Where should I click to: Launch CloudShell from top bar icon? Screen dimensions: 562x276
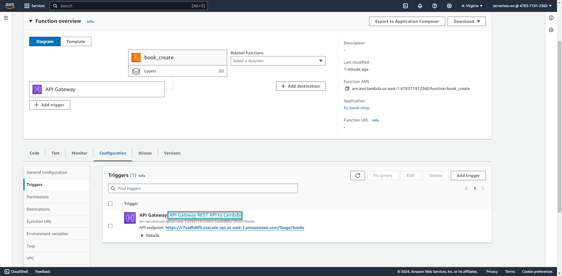coord(405,6)
